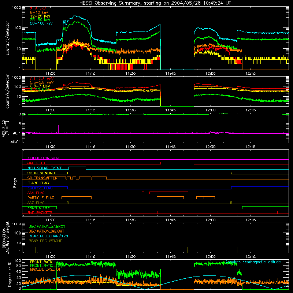Select the DECIMATION_WEIGHT legend label
This screenshot has width=293, height=293.
click(x=47, y=231)
